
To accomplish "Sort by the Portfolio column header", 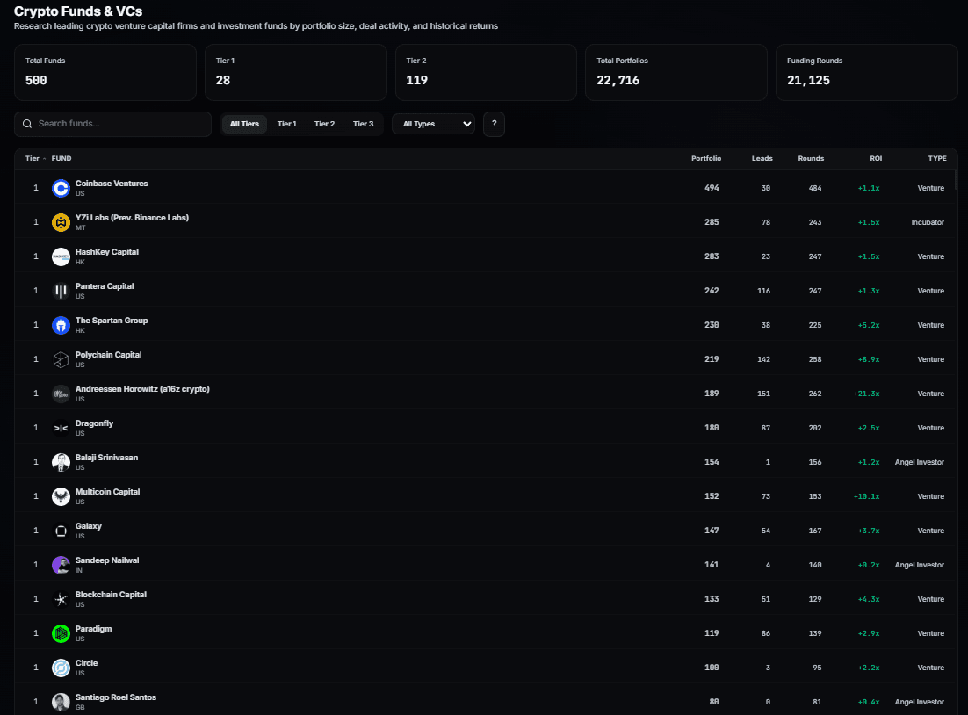I will point(706,159).
